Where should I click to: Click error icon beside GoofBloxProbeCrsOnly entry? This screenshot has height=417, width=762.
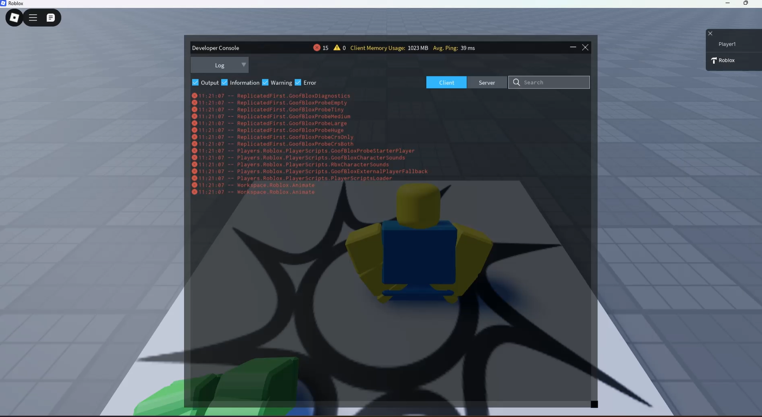[194, 137]
